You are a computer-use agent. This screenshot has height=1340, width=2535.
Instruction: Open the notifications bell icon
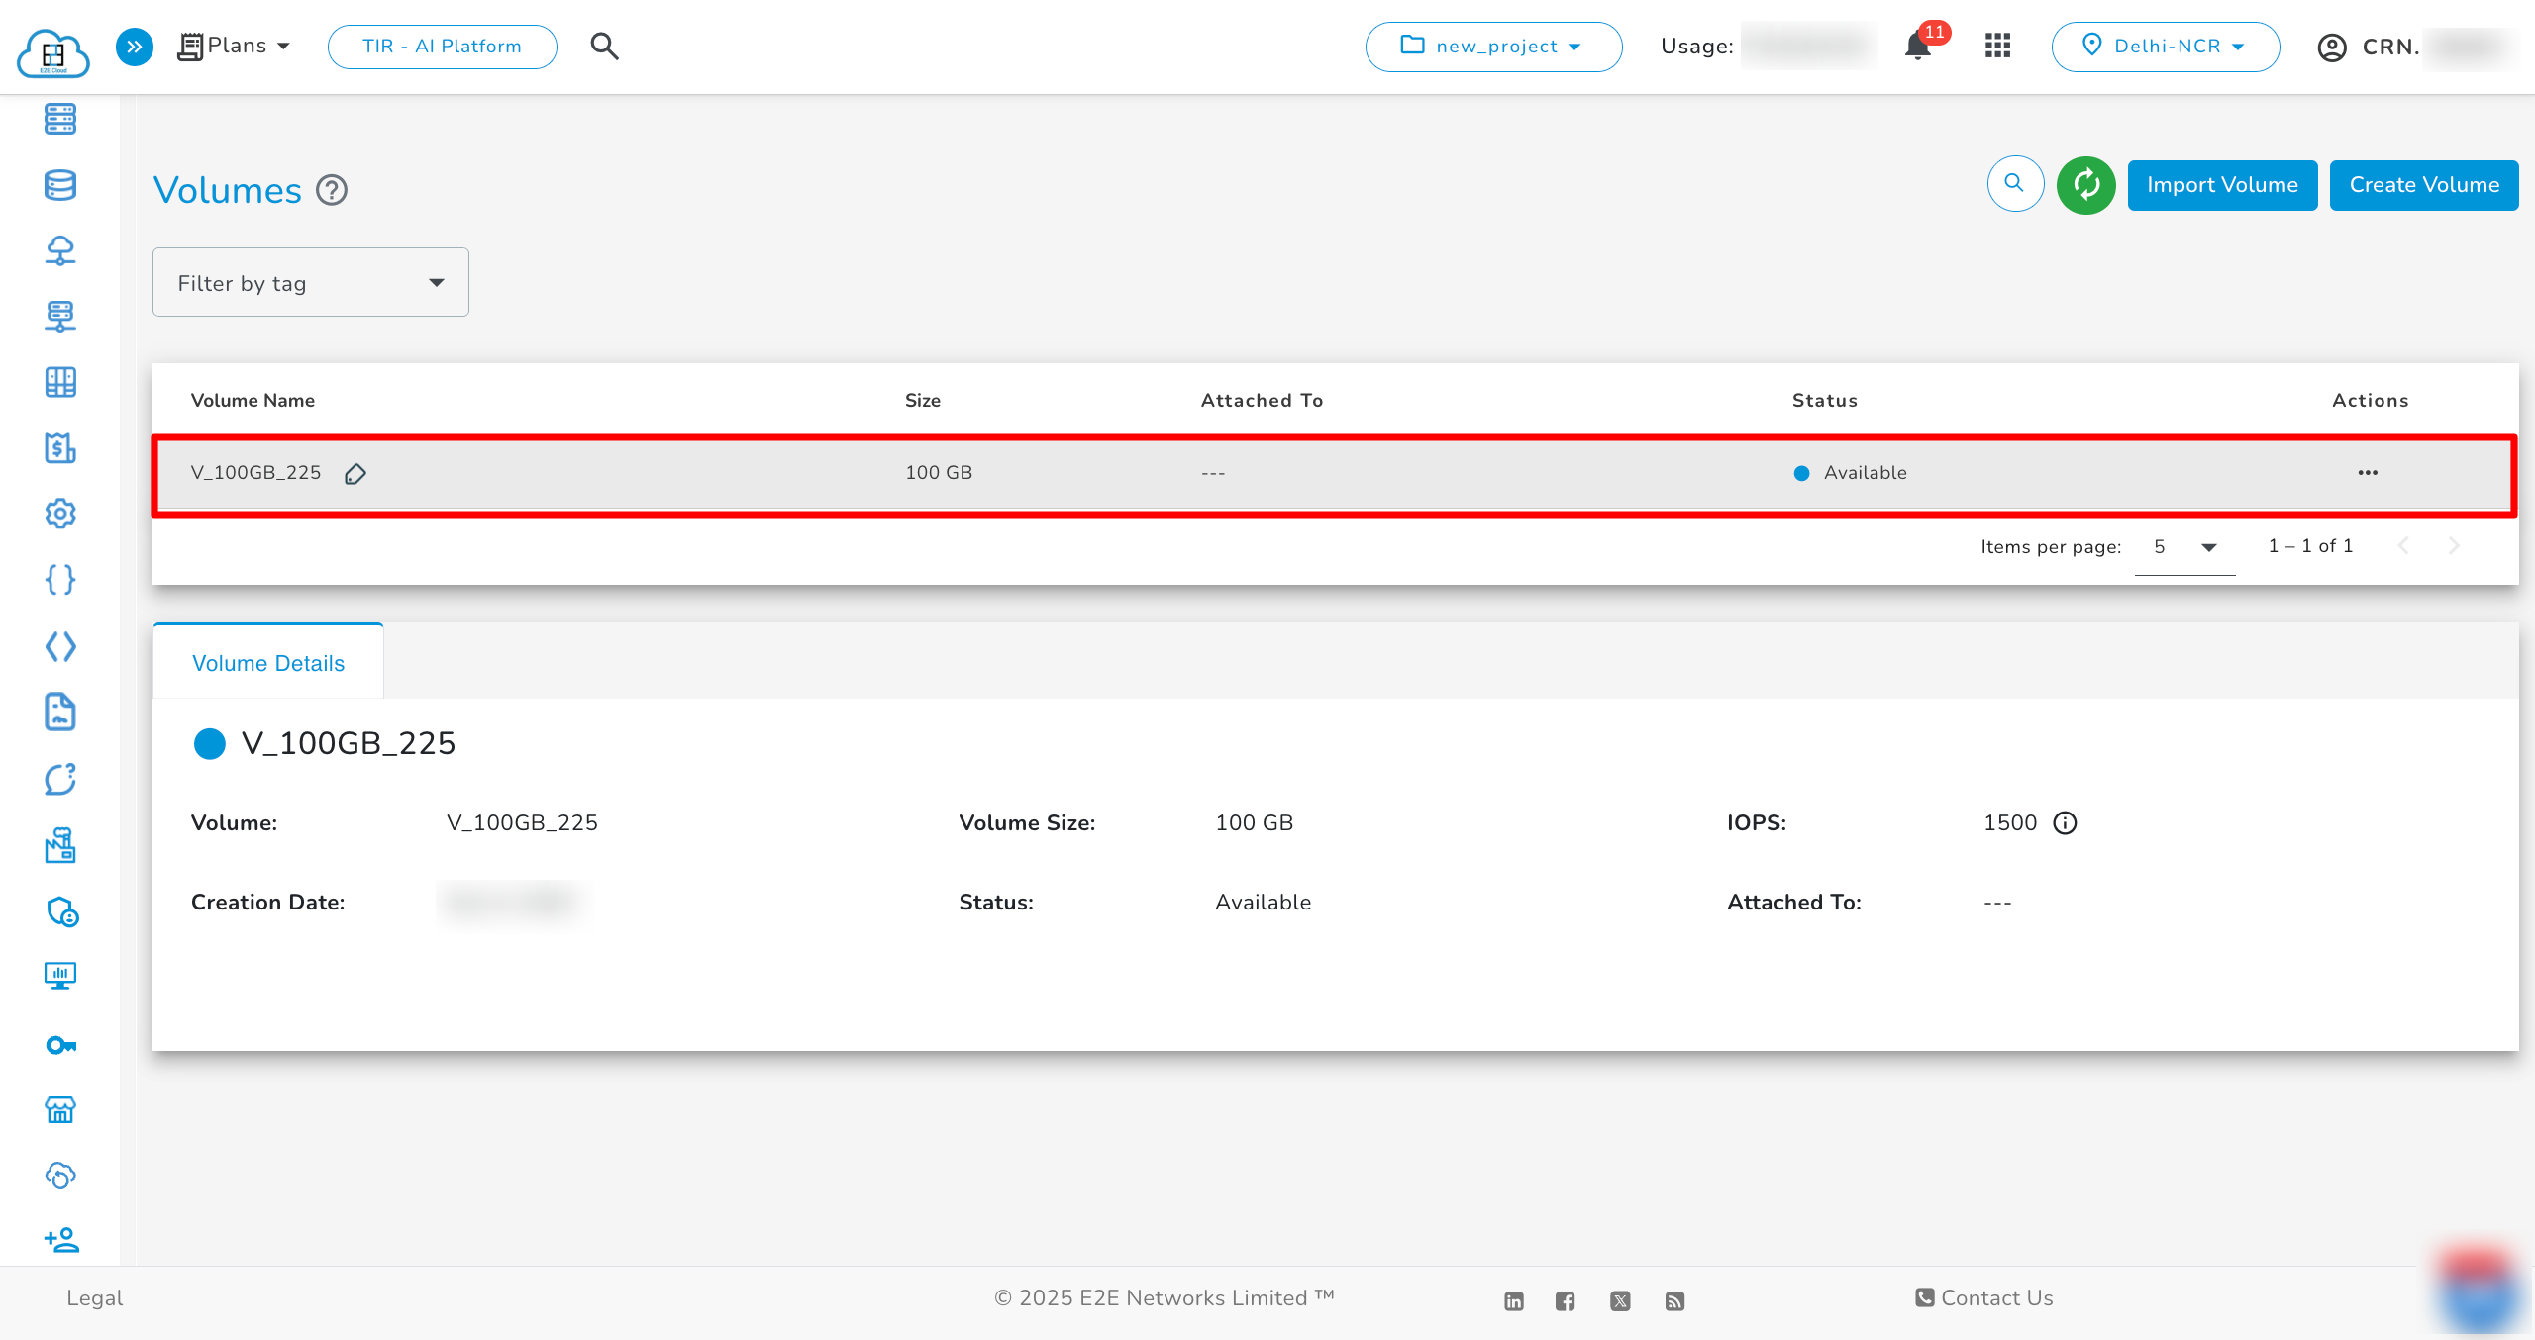[1918, 47]
